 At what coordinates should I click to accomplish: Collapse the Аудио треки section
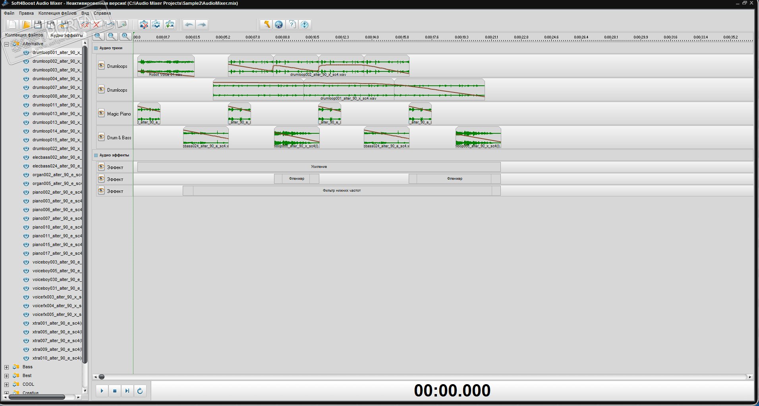coord(96,48)
